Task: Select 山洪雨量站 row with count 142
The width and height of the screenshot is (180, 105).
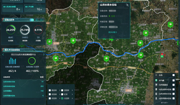Action: pos(23,91)
